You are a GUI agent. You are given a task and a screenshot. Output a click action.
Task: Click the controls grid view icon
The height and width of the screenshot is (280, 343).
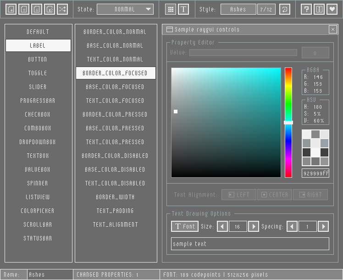click(x=171, y=9)
